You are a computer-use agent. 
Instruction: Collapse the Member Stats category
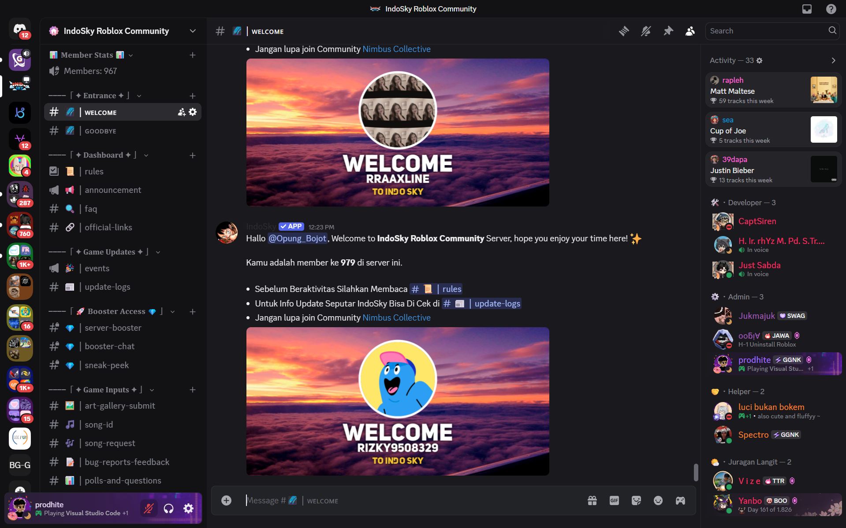pyautogui.click(x=91, y=55)
